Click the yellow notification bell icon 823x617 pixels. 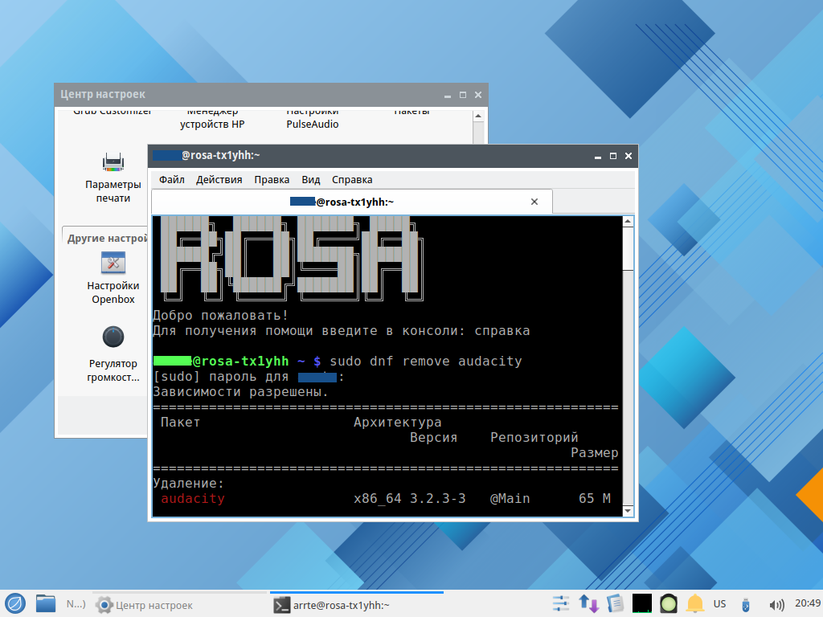pos(694,603)
